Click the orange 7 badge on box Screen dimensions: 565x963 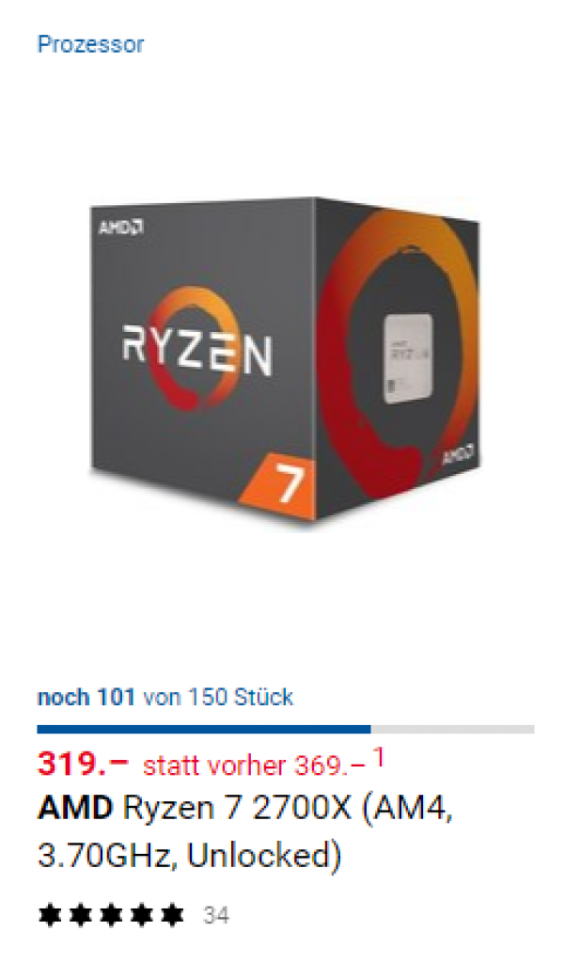[279, 484]
